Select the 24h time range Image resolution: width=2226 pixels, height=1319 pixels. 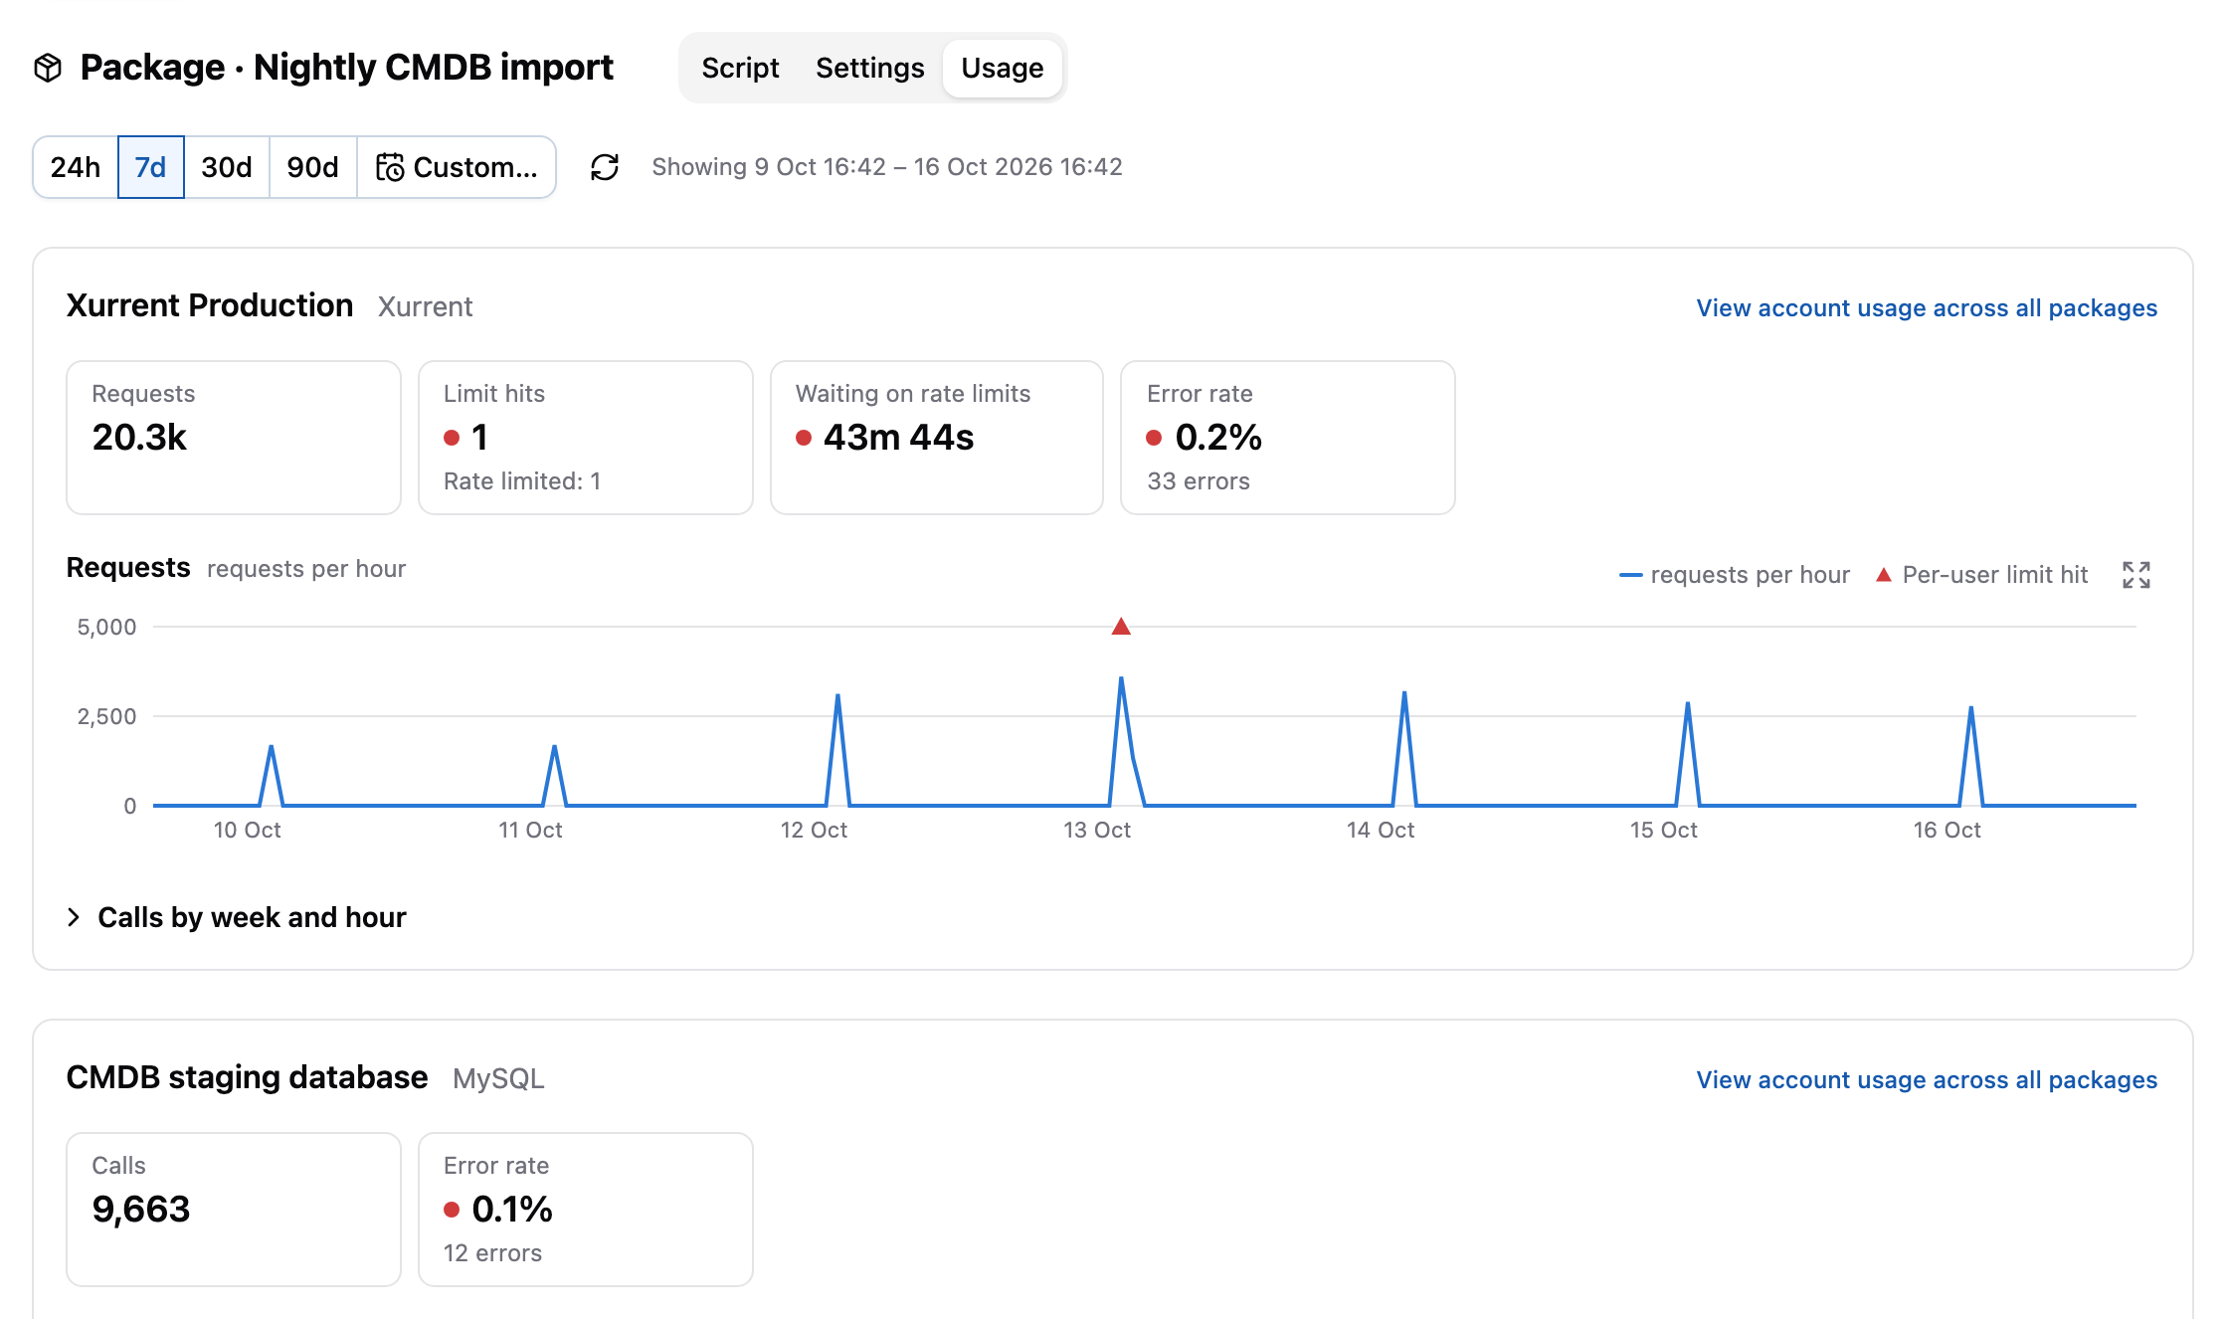(x=76, y=167)
